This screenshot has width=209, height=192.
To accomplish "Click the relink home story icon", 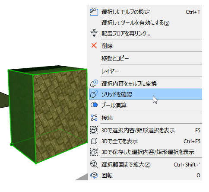I will (x=94, y=33).
